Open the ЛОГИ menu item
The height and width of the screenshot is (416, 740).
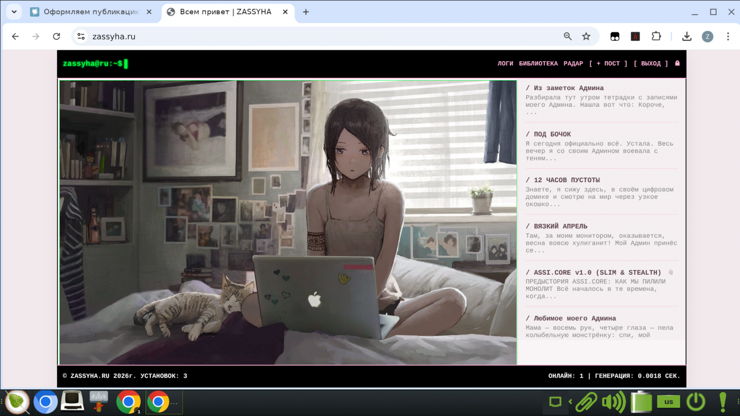pos(505,64)
